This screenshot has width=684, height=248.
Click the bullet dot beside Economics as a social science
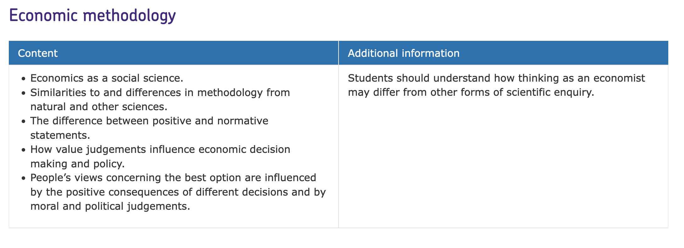pyautogui.click(x=23, y=78)
